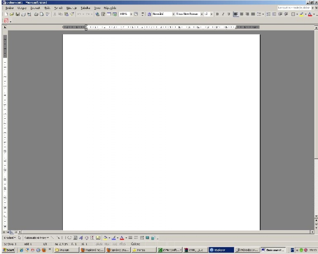
Task: Toggle bold formatting
Action: (217, 14)
